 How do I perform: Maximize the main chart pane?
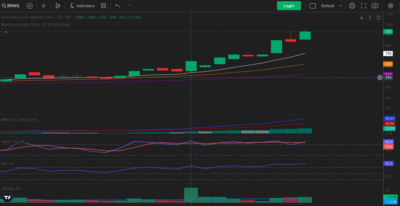378,18
